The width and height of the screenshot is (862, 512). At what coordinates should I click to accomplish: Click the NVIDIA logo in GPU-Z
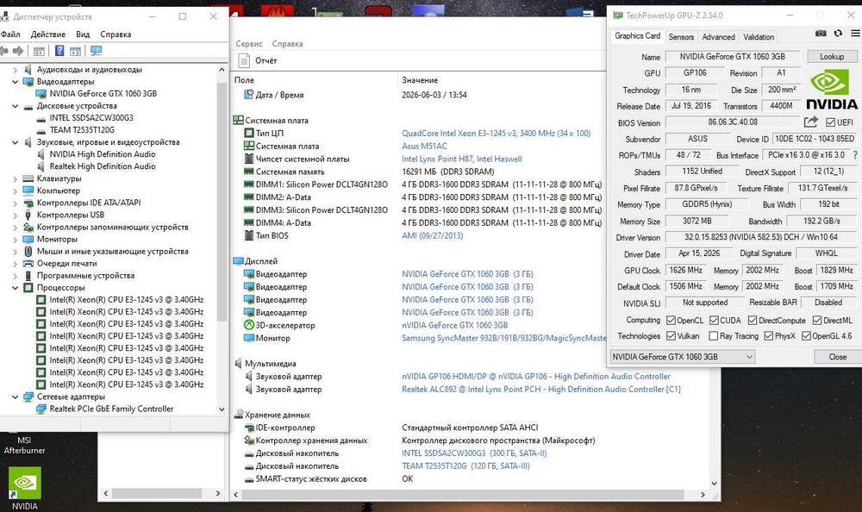831,90
